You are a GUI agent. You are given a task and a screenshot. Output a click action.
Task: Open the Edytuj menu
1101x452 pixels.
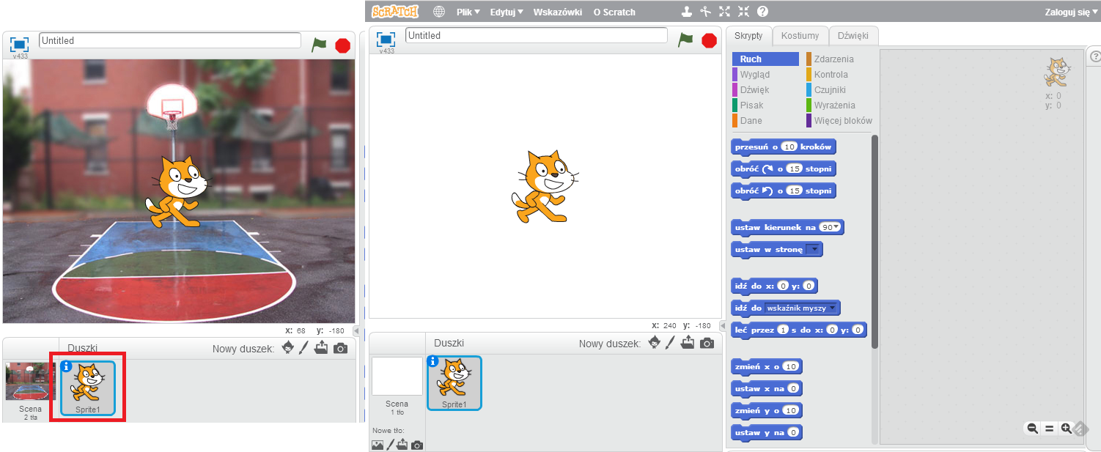[x=507, y=12]
